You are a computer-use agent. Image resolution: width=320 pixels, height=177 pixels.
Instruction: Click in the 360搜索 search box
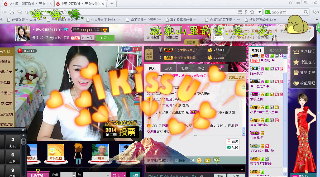286,12
